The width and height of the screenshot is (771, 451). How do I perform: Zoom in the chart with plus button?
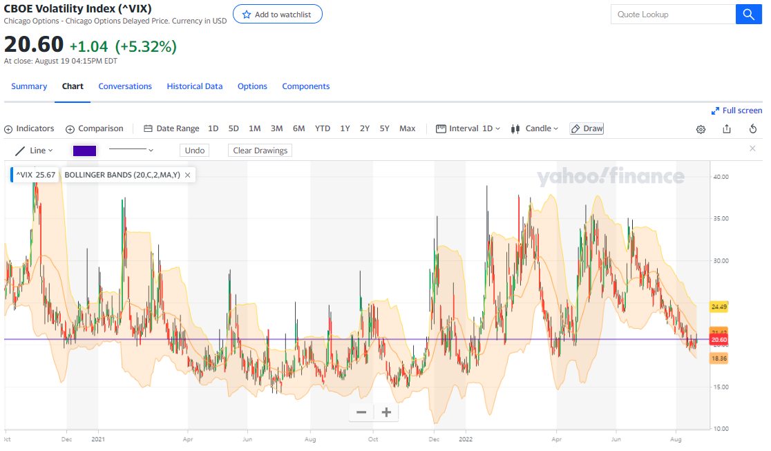(x=386, y=412)
